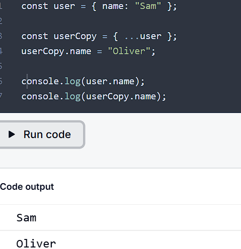The image size is (241, 249).
Task: Click the Code output heading
Action: (x=27, y=187)
